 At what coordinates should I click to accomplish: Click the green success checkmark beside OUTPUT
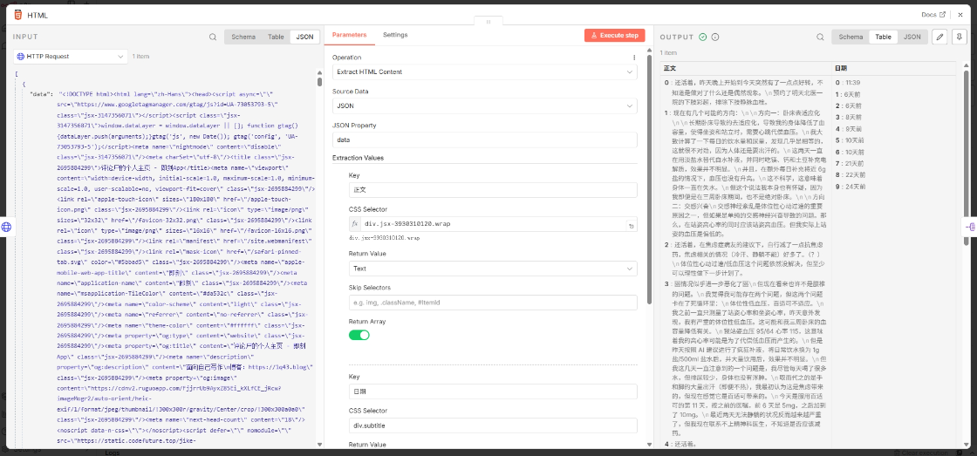[x=703, y=37]
